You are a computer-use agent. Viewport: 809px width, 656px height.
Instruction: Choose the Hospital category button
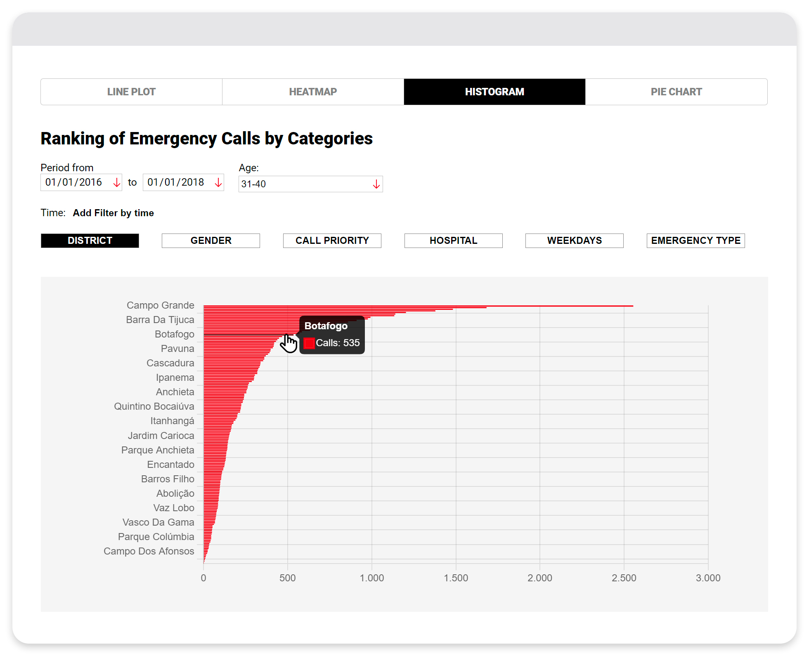pyautogui.click(x=453, y=241)
